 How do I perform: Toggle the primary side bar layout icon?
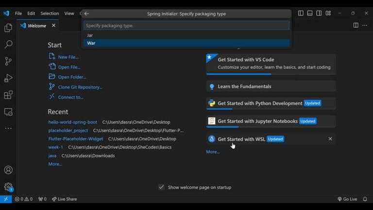tap(301, 14)
